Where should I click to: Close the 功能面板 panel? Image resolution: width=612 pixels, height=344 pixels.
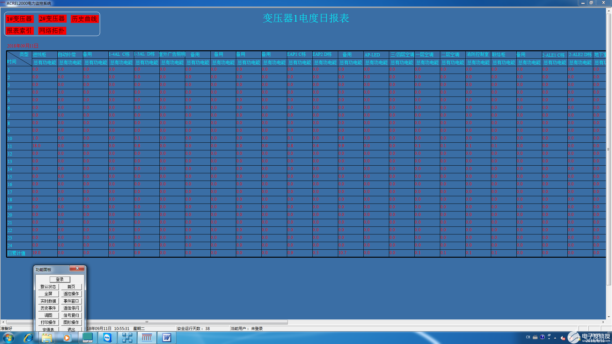[x=77, y=269]
